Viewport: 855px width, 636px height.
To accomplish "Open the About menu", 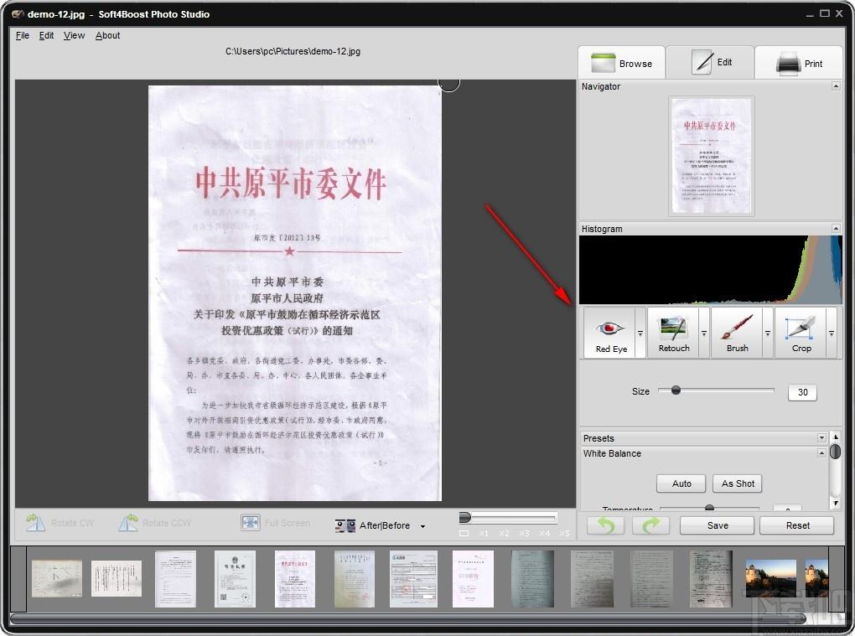I will click(107, 35).
